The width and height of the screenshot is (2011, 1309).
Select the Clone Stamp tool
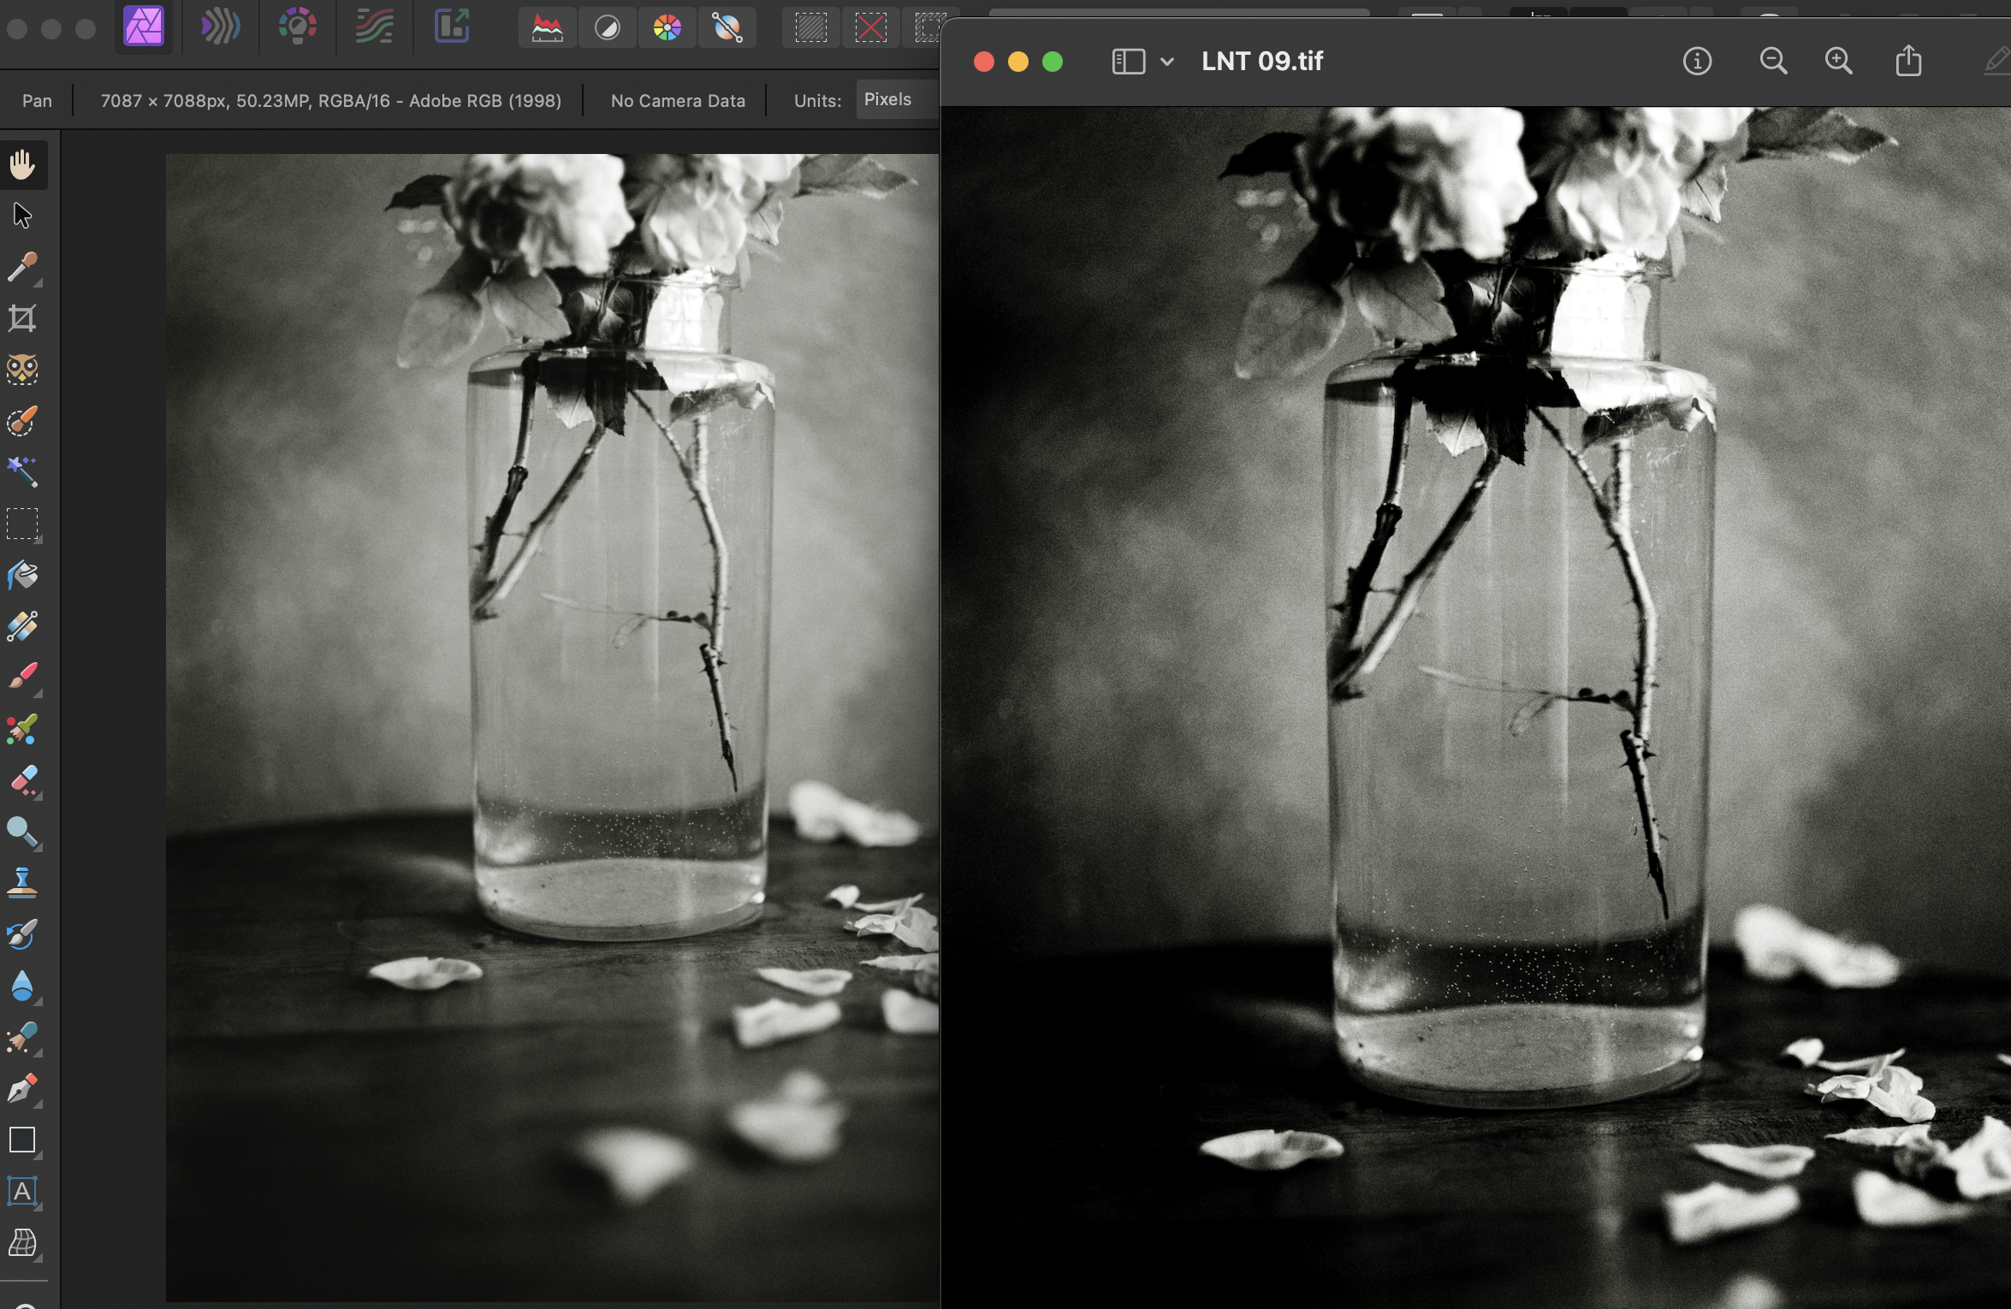click(22, 882)
